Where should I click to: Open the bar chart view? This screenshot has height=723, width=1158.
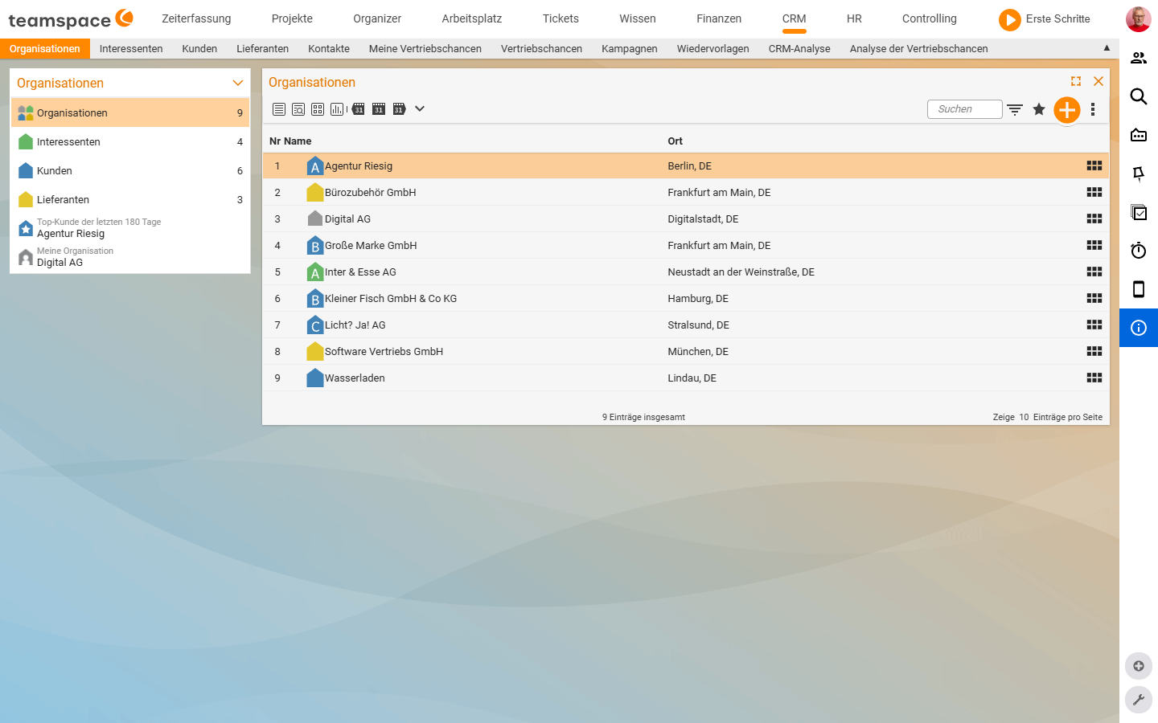pyautogui.click(x=337, y=109)
